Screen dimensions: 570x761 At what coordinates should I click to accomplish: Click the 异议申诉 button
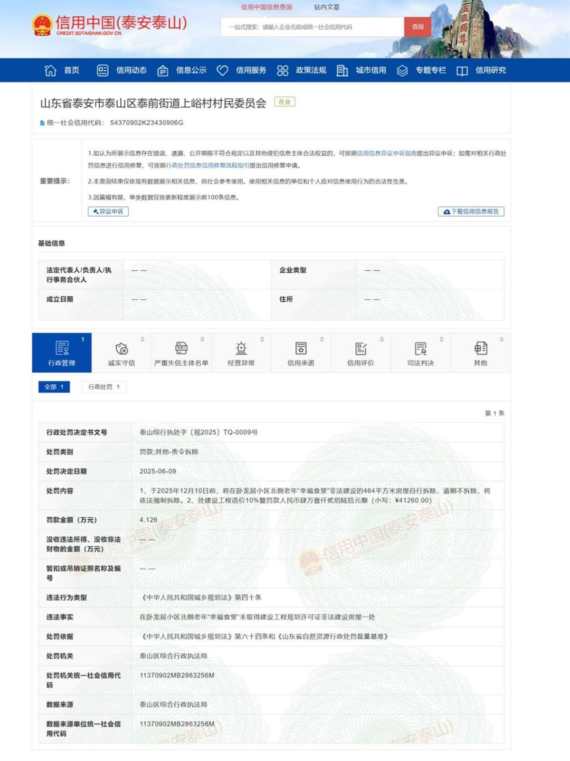(108, 211)
